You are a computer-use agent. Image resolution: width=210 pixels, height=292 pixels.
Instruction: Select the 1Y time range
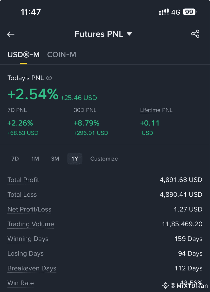point(75,159)
